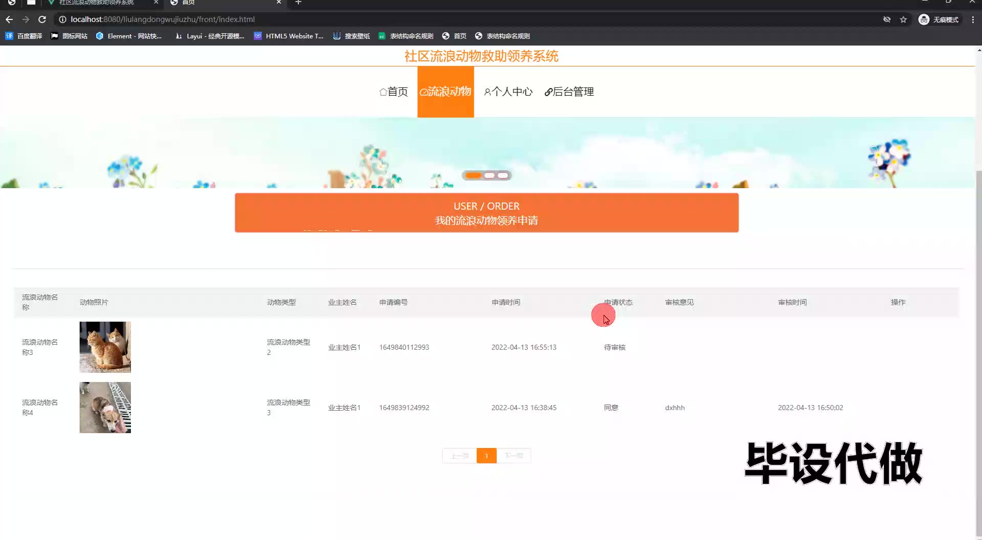Open the Layui bookmark
Screen dimensions: 982x540
tap(210, 36)
